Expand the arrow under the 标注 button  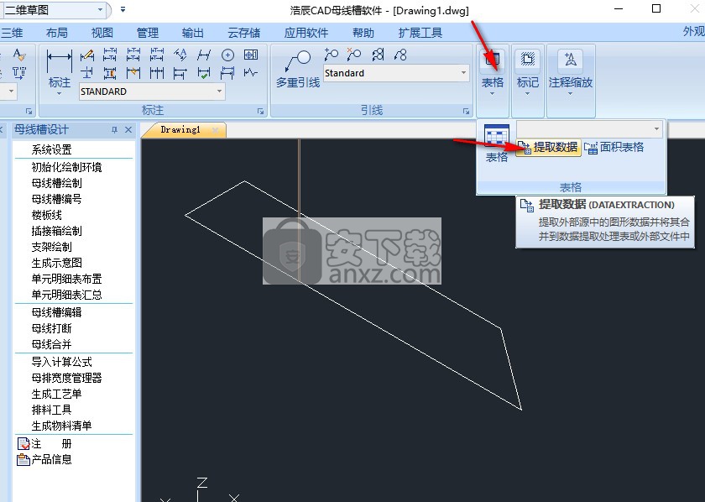[x=59, y=93]
